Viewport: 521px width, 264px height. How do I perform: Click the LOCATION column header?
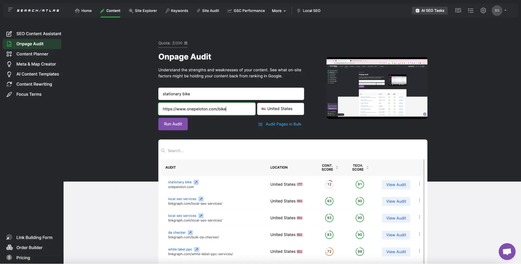coord(279,167)
